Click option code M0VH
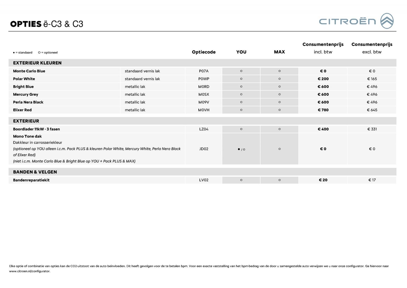 [204, 110]
